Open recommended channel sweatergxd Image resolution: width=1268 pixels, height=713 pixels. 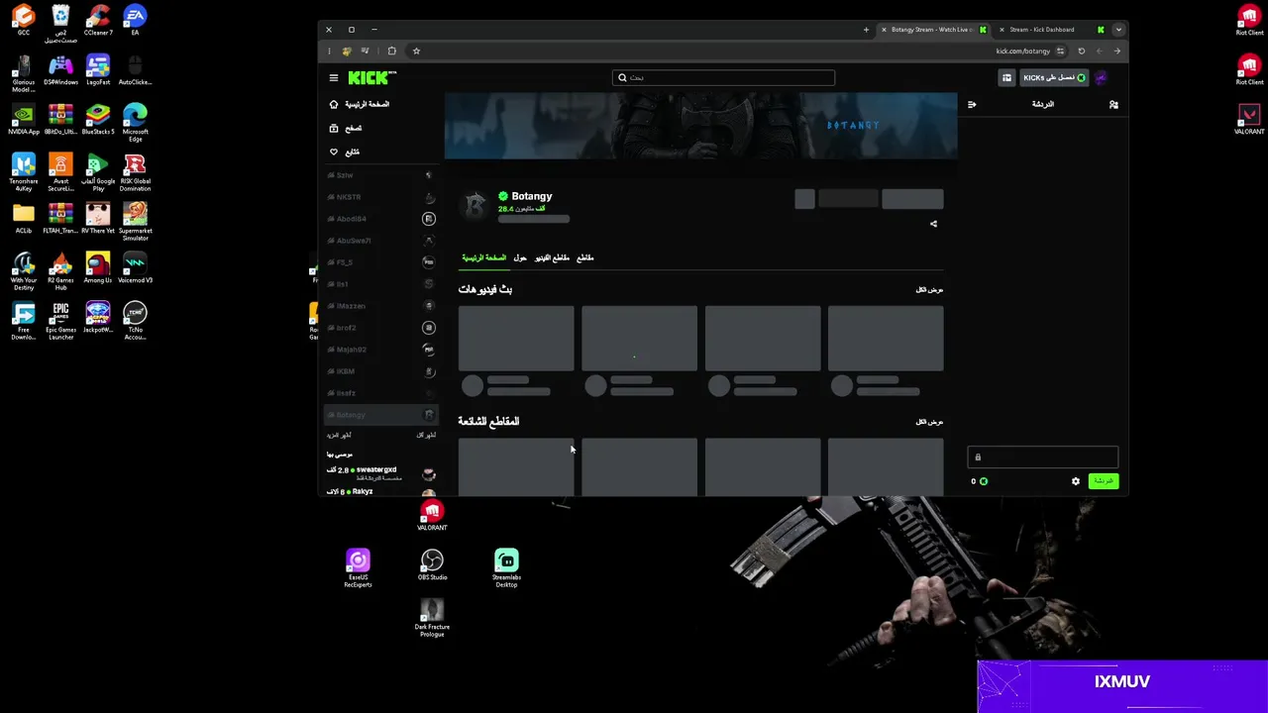tap(381, 473)
